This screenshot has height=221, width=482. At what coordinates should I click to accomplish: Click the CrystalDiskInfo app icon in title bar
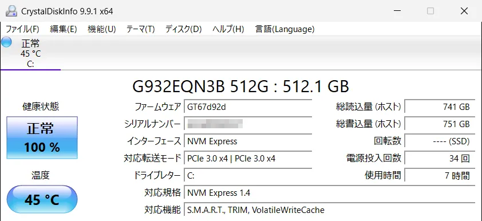coord(11,11)
